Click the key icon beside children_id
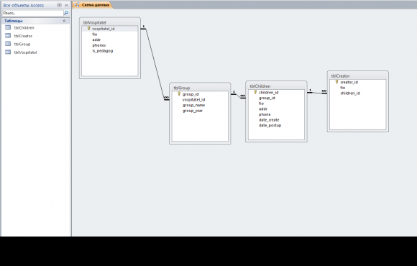Image resolution: width=417 pixels, height=266 pixels. coord(255,92)
